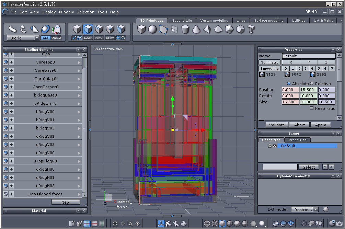Click the Position X value field

pos(290,90)
